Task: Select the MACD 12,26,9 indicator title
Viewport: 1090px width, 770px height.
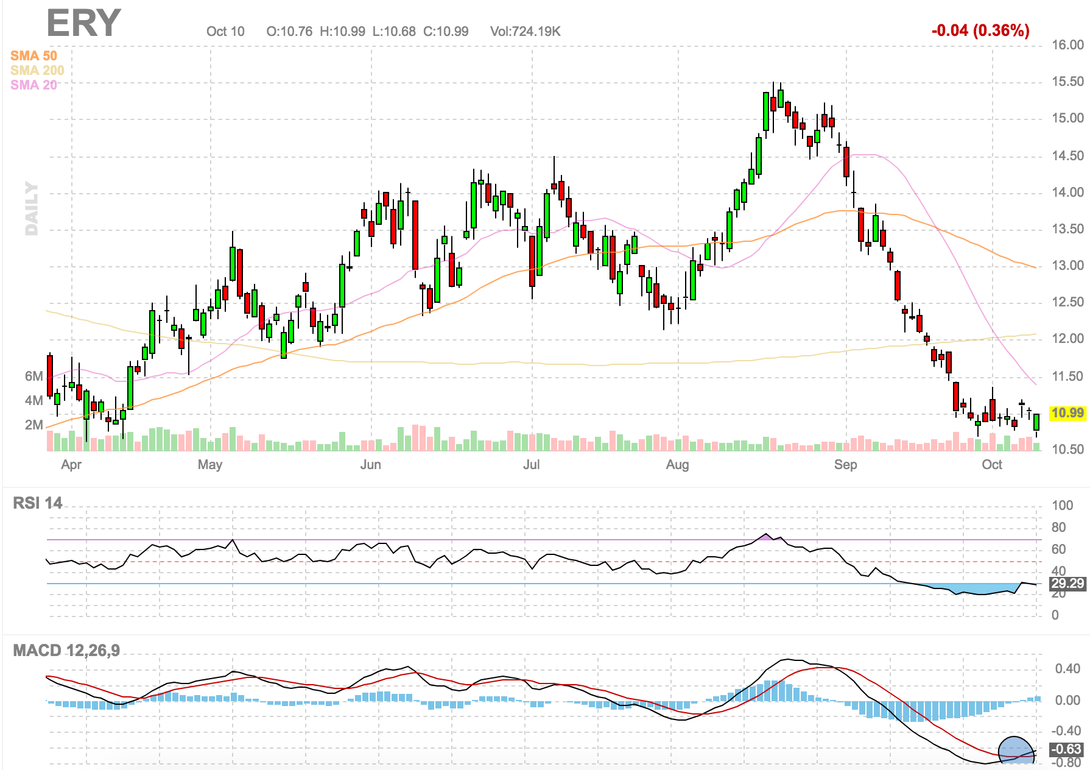Action: tap(66, 651)
